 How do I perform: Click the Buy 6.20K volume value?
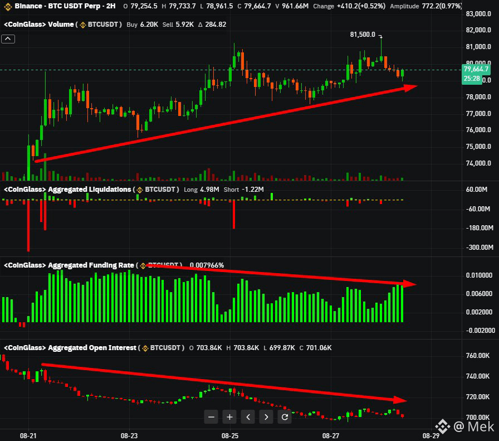point(142,25)
